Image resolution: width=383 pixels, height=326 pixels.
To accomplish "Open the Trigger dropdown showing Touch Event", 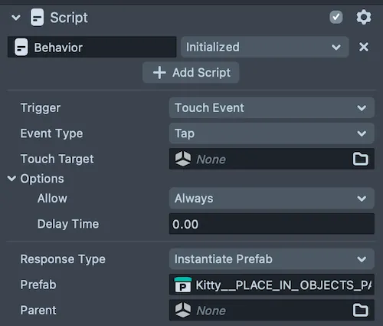I will pos(272,107).
